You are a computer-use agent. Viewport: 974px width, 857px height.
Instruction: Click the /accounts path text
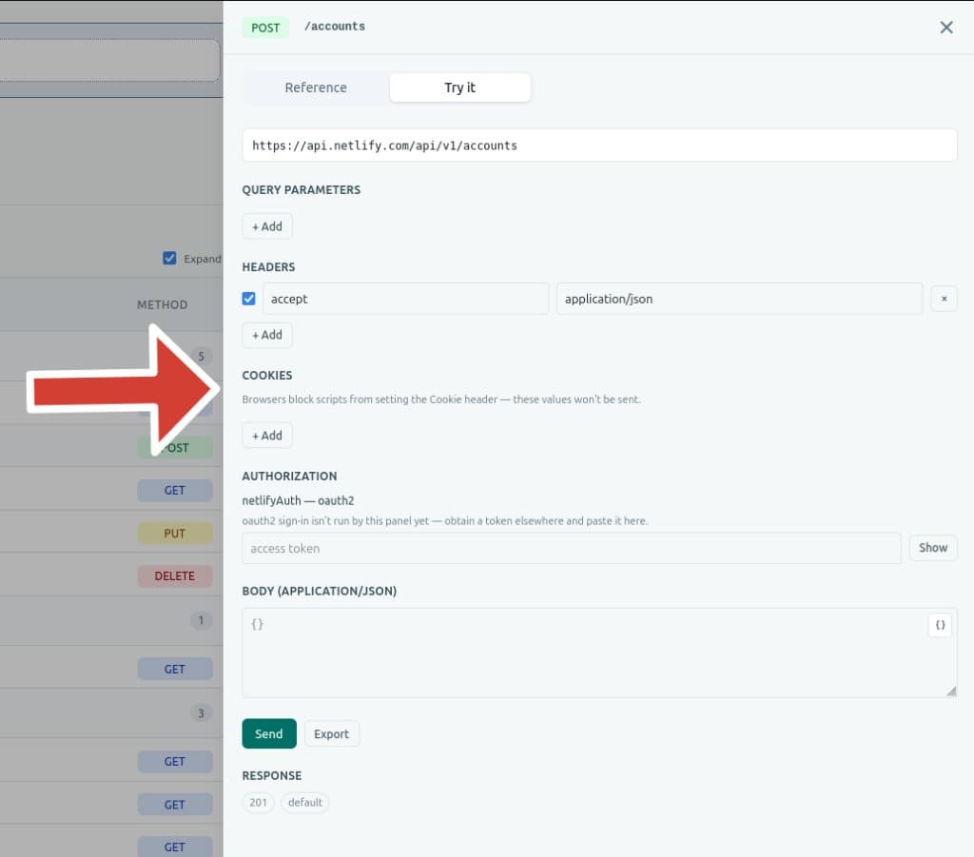pos(334,26)
